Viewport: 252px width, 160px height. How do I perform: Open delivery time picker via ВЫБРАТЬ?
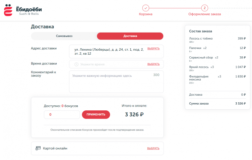[x=153, y=64]
